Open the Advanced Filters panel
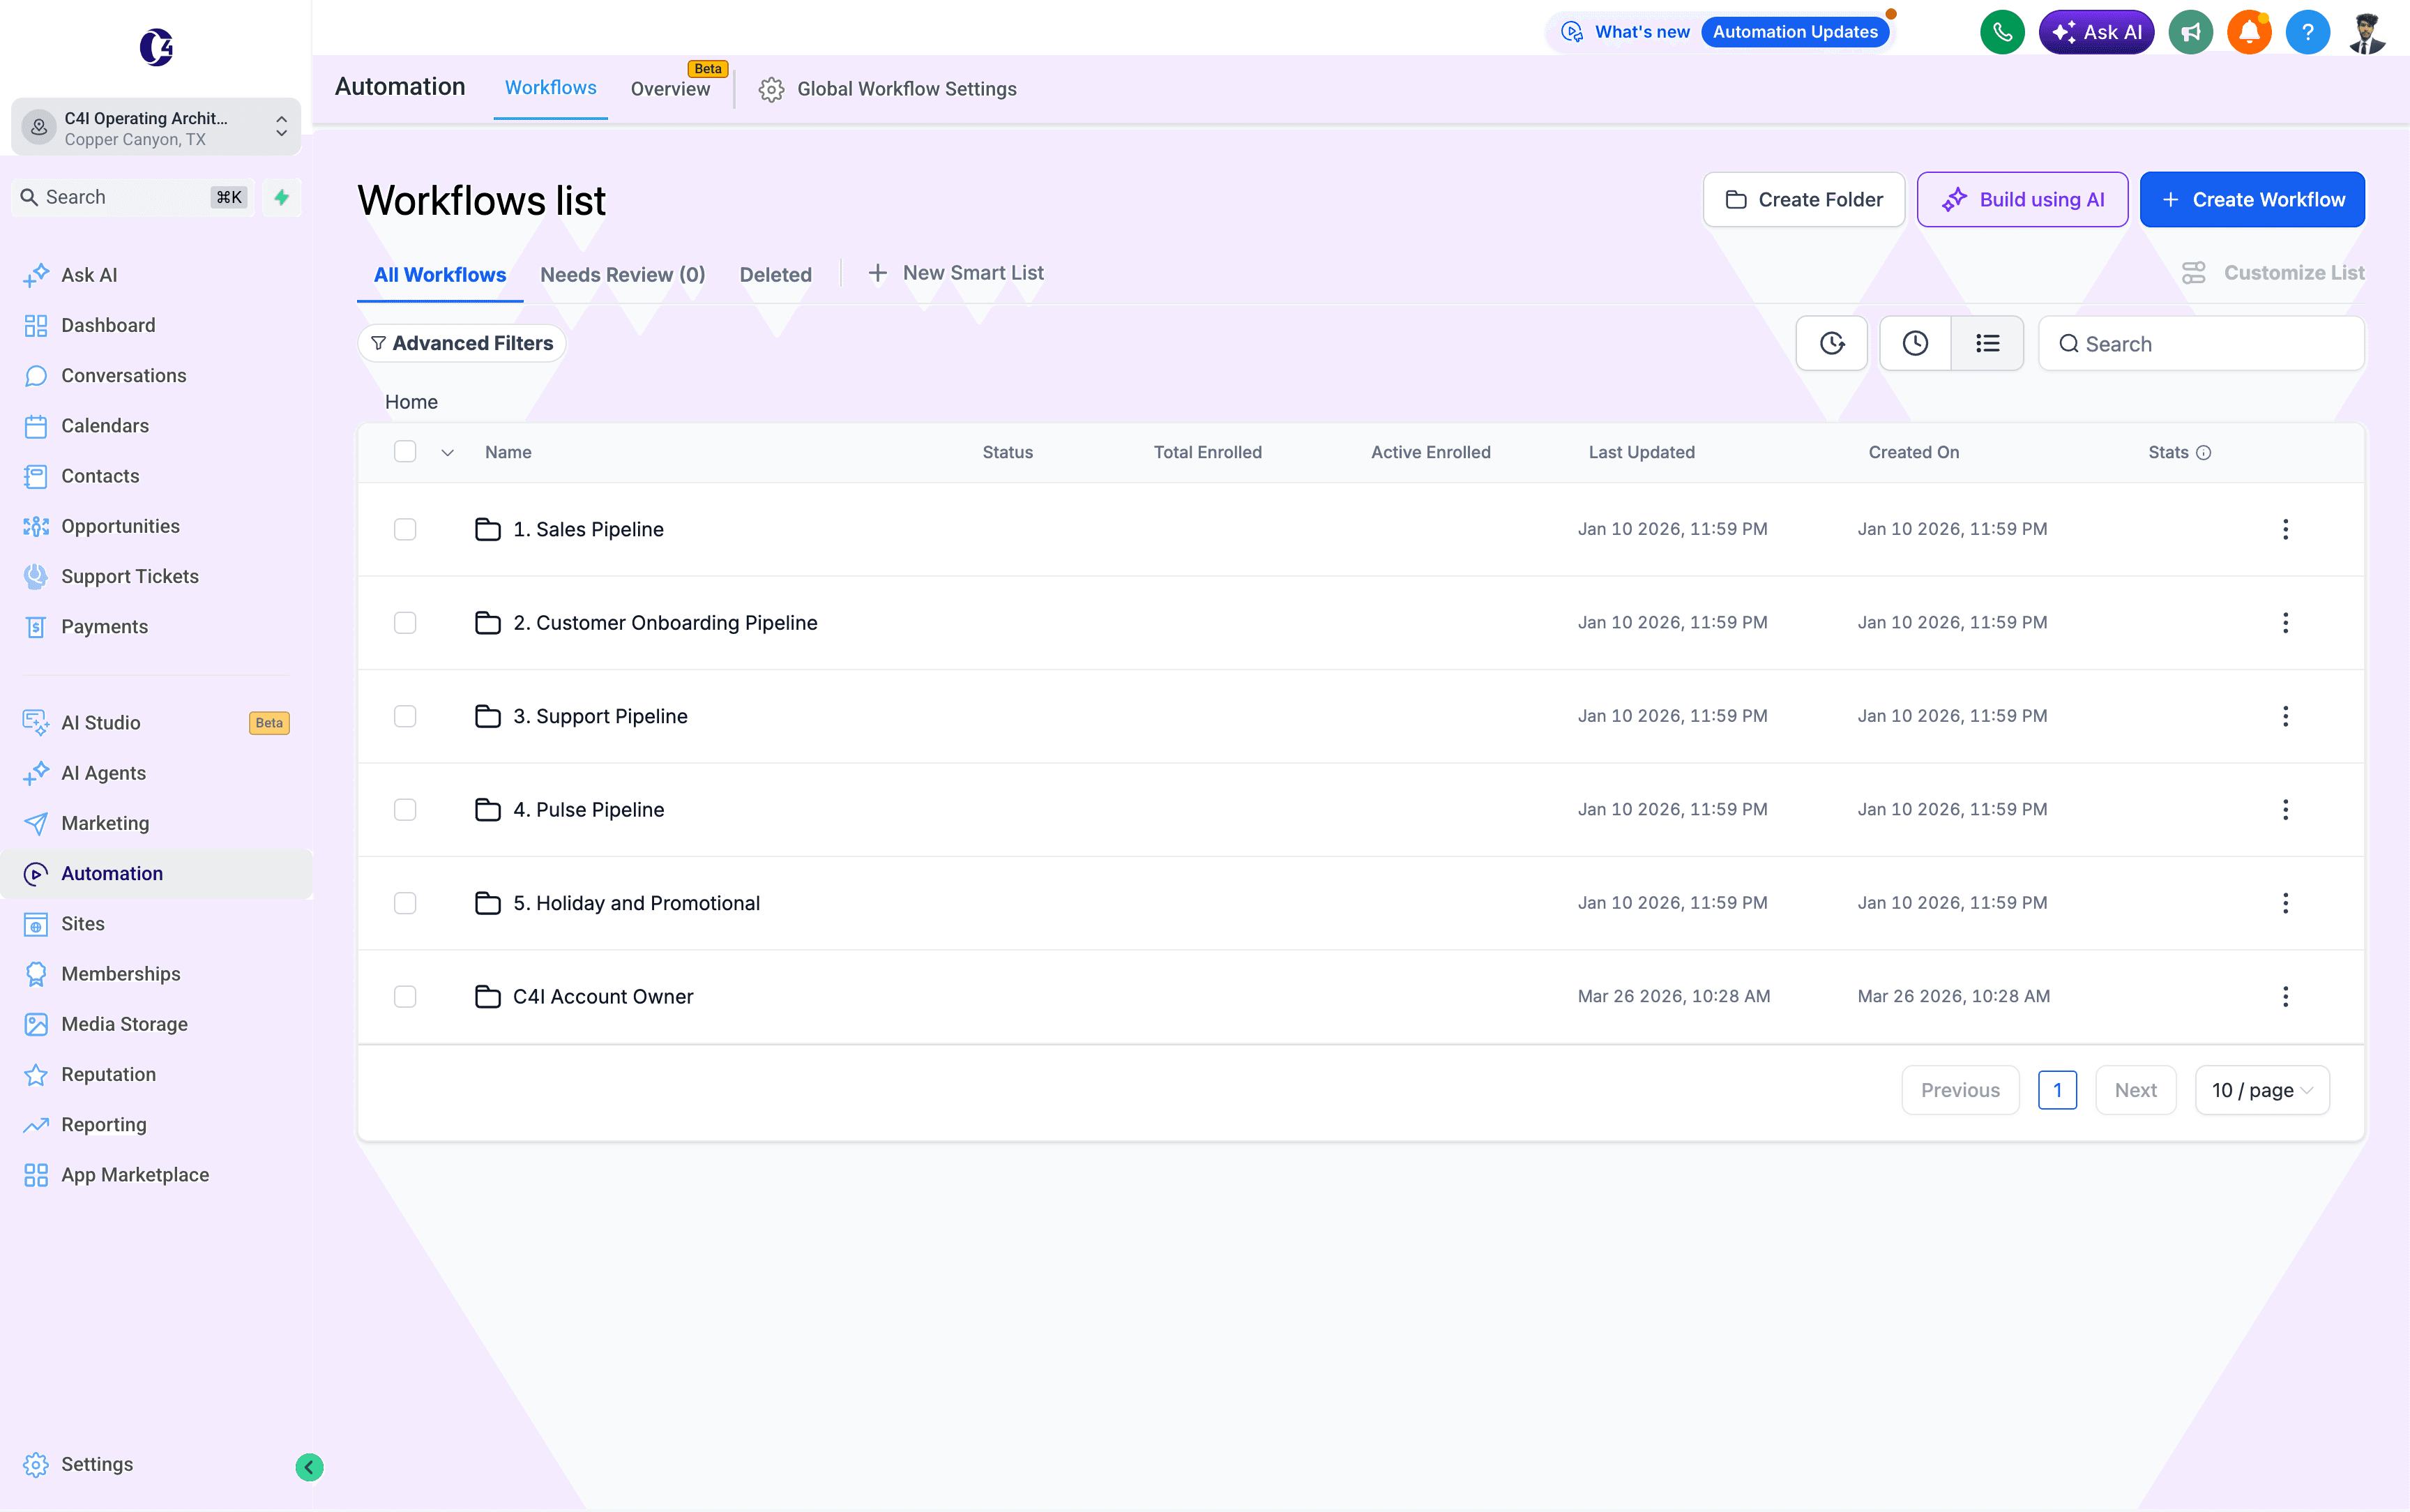The width and height of the screenshot is (2410, 1512). [x=462, y=343]
